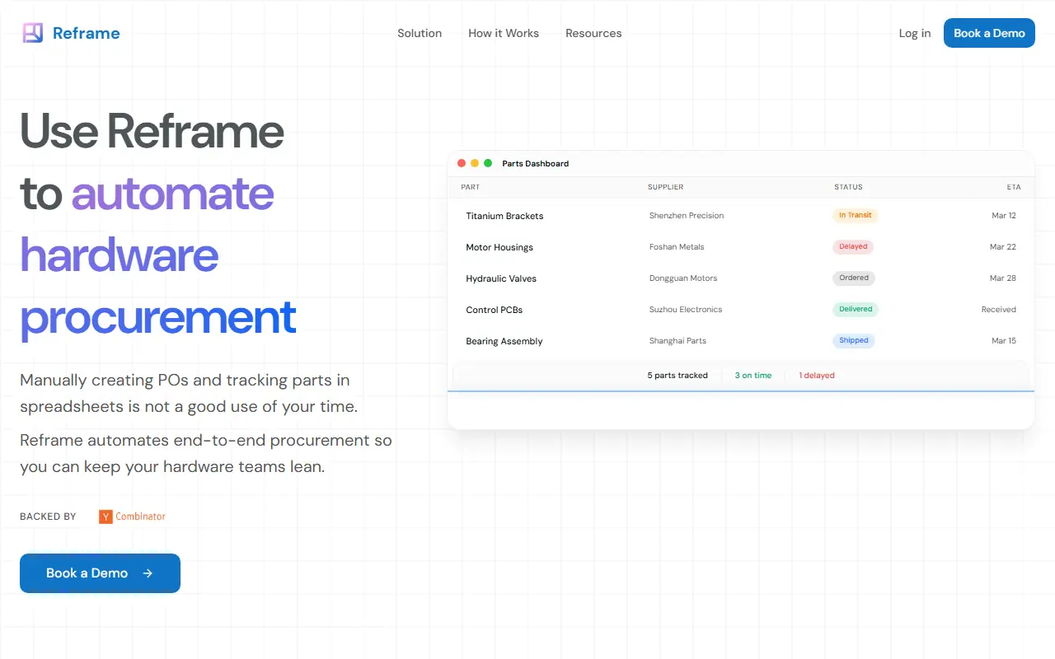Viewport: 1055px width, 659px height.
Task: Click the Log in link
Action: (915, 33)
